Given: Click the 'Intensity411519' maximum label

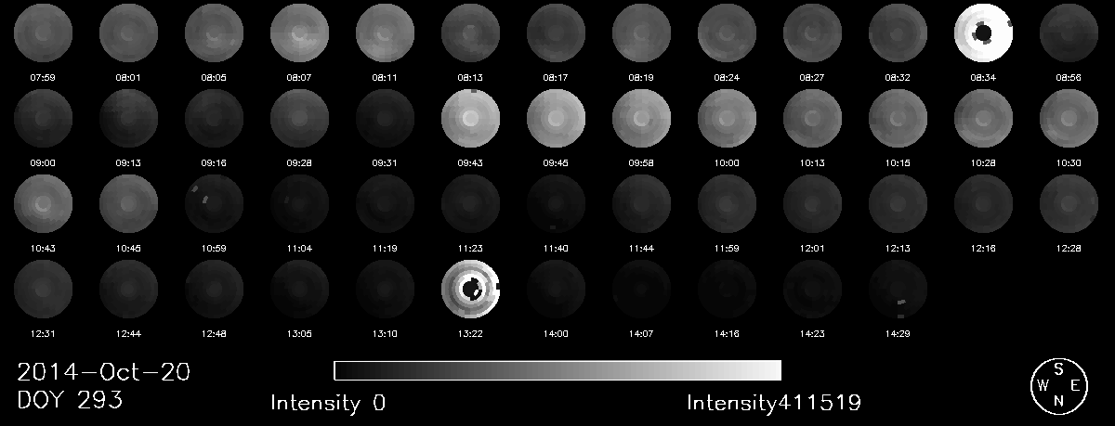Looking at the screenshot, I should pos(773,403).
